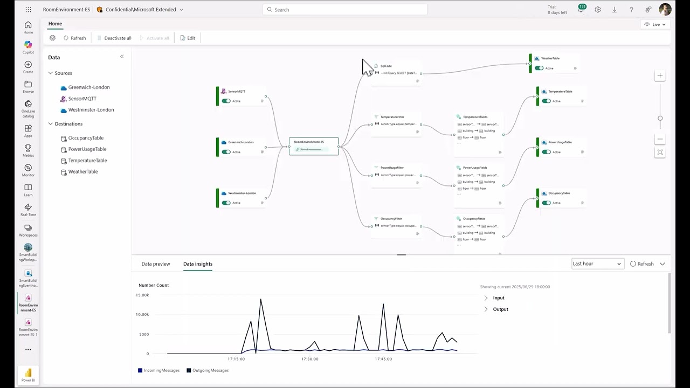
Task: Toggle the Greenwich-London node active switch
Action: [226, 152]
